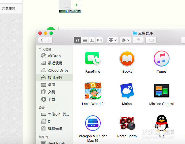Go back in Finder history
The width and height of the screenshot is (185, 144).
point(42,40)
